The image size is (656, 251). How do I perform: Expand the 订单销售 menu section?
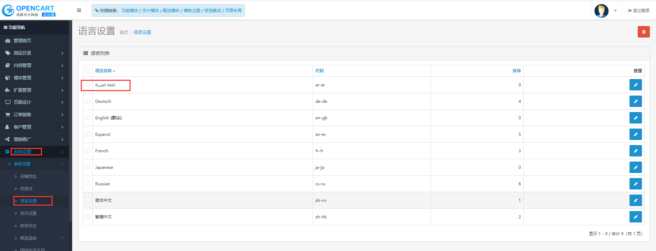tap(34, 114)
